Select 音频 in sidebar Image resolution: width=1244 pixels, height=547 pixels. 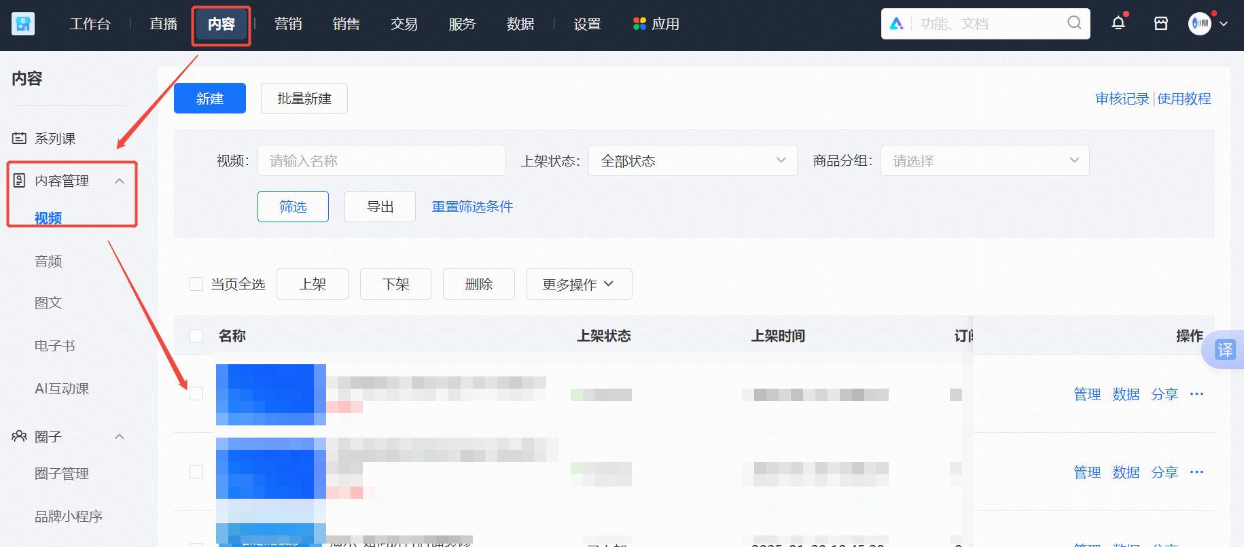(x=48, y=261)
